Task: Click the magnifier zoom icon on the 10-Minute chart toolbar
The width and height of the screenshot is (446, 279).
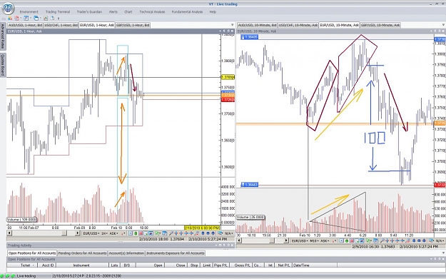Action: tap(382, 241)
